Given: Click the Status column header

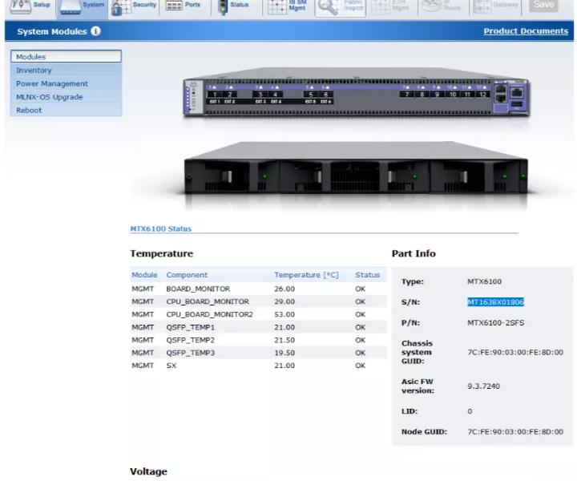Looking at the screenshot, I should point(367,275).
